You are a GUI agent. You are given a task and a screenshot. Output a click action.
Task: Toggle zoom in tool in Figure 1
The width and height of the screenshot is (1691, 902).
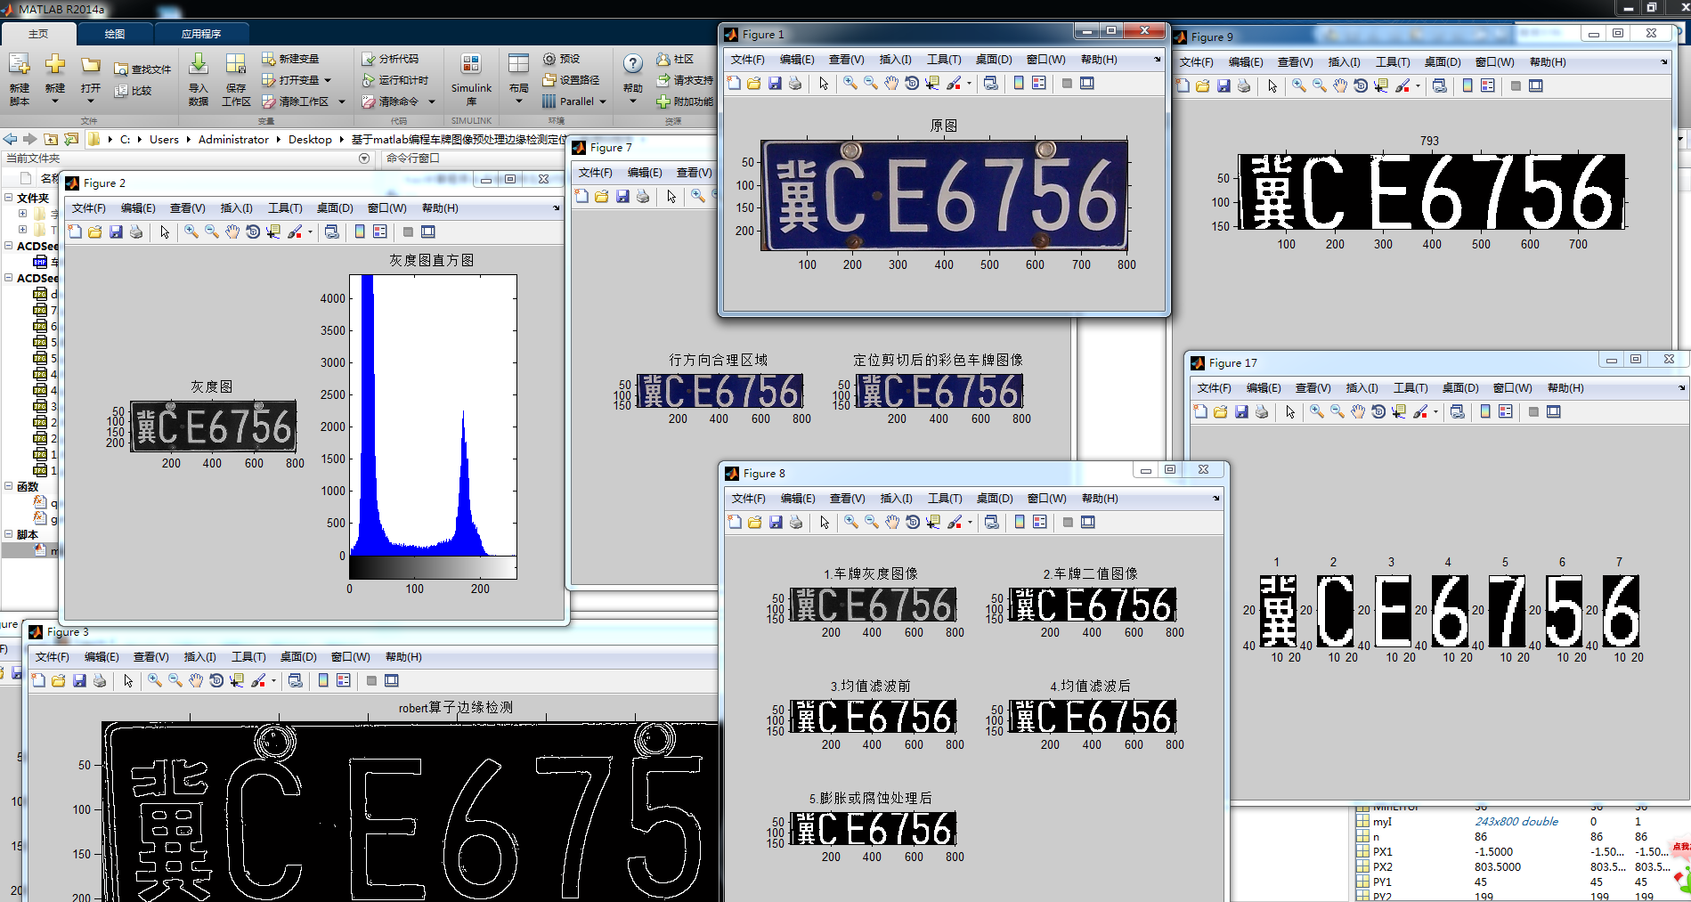click(850, 83)
